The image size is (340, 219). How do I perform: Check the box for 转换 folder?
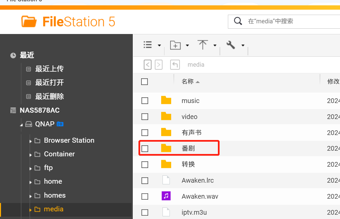(145, 165)
